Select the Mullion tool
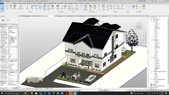This screenshot has height=95, width=169. pyautogui.click(x=53, y=7)
